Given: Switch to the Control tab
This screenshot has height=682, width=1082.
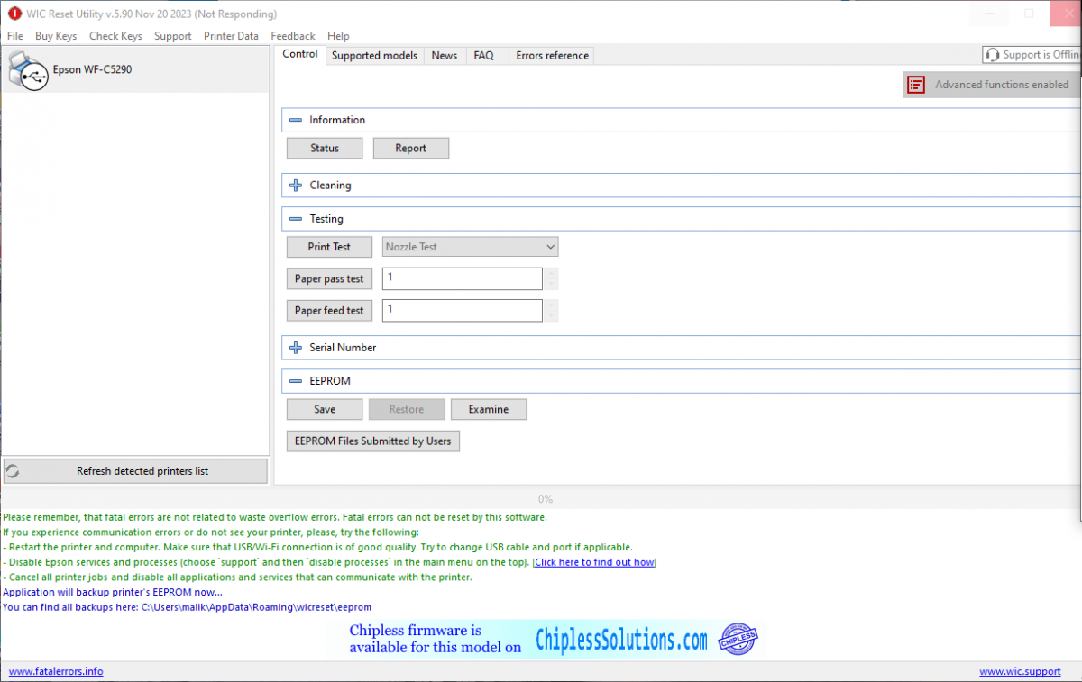Looking at the screenshot, I should 300,54.
